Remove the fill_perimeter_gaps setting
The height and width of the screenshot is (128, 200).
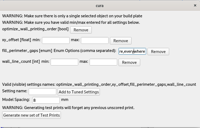point(158,51)
